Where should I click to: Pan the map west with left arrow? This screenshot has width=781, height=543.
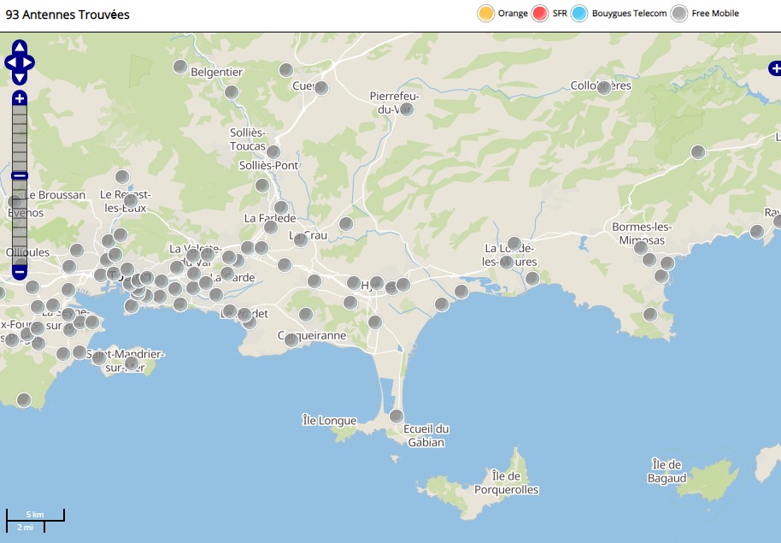pyautogui.click(x=10, y=62)
